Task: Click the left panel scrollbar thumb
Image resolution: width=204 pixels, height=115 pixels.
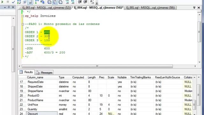Action: coord(13,49)
